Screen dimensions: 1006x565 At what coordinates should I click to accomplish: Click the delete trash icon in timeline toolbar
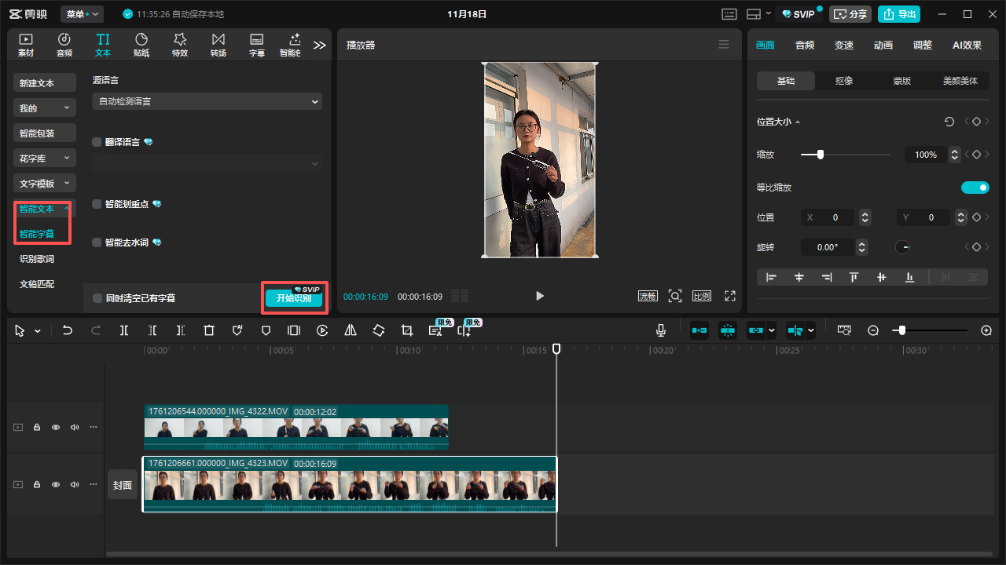pos(209,330)
